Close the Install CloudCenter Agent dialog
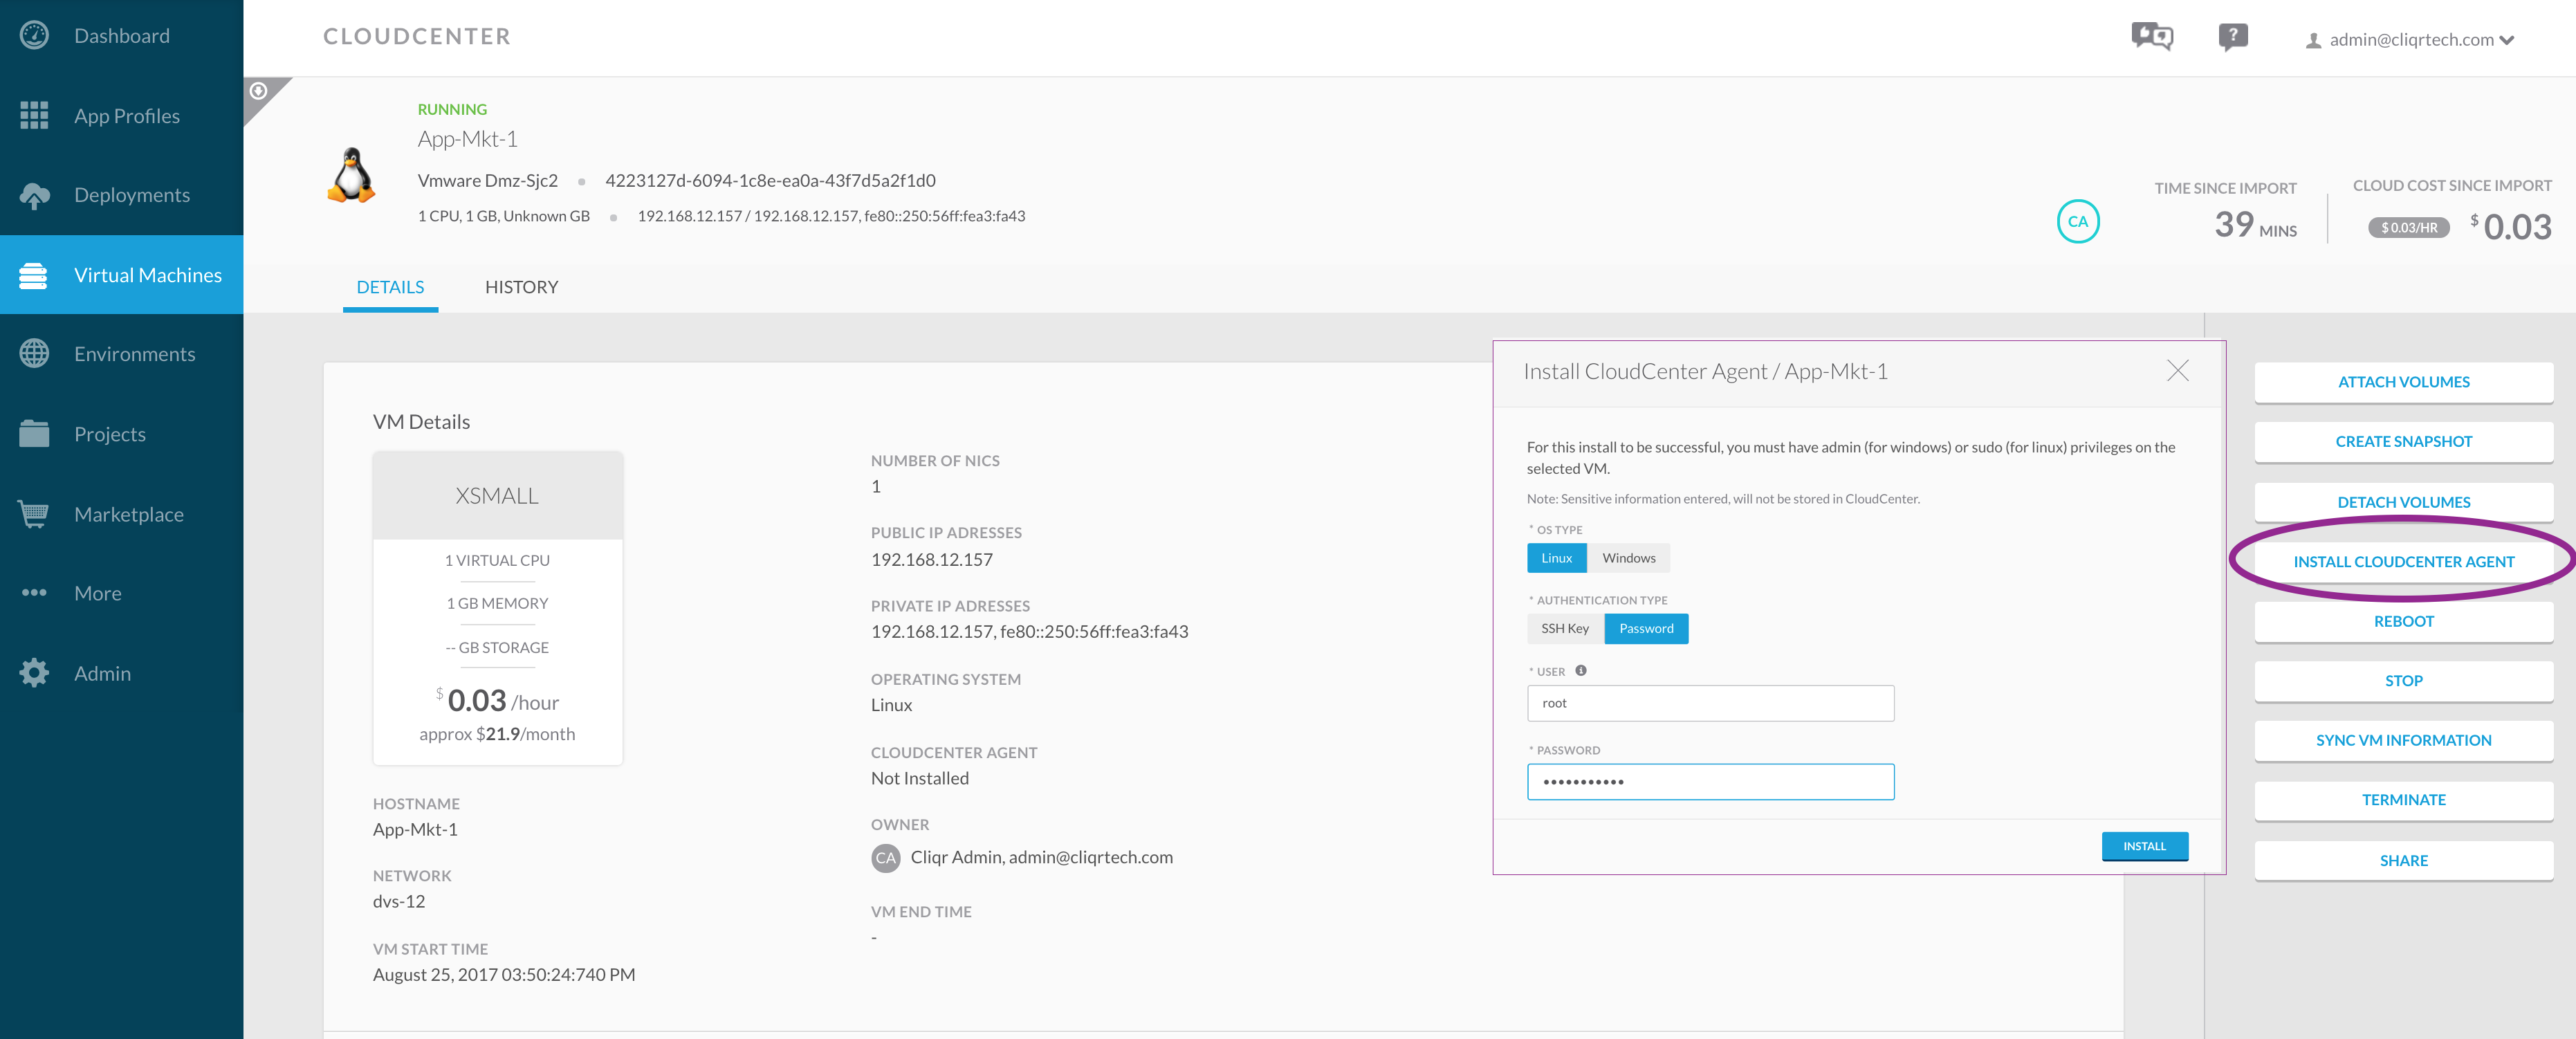The image size is (2576, 1039). click(2177, 371)
